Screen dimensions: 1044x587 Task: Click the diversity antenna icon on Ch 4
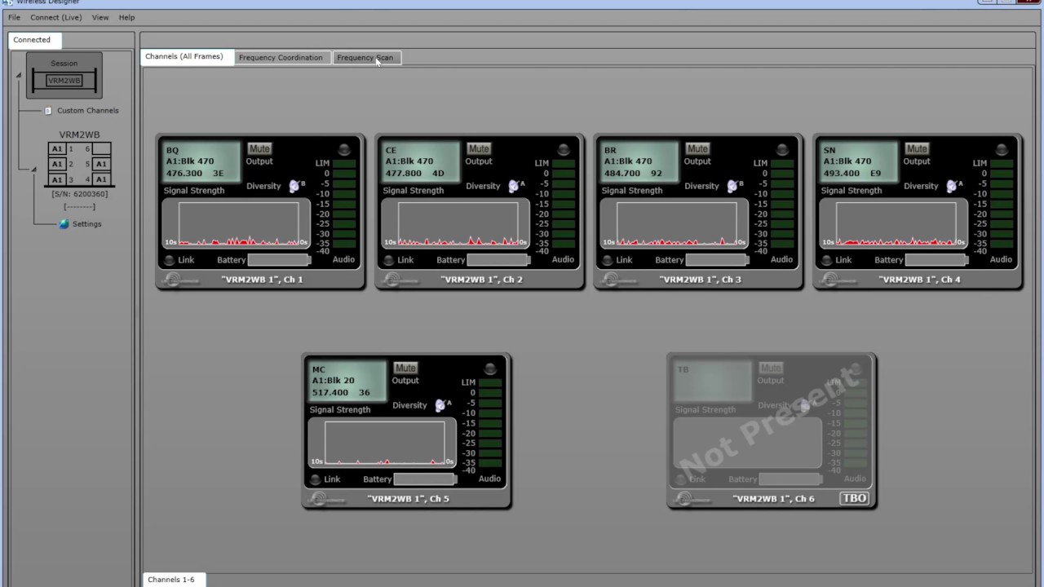coord(953,186)
